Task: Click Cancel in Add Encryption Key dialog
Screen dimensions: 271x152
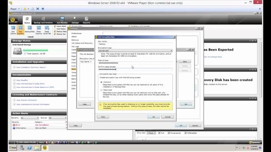Action: click(x=168, y=117)
